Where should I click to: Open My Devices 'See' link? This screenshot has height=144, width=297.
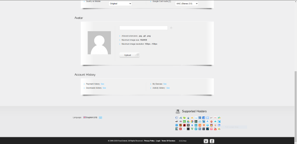pos(165,84)
